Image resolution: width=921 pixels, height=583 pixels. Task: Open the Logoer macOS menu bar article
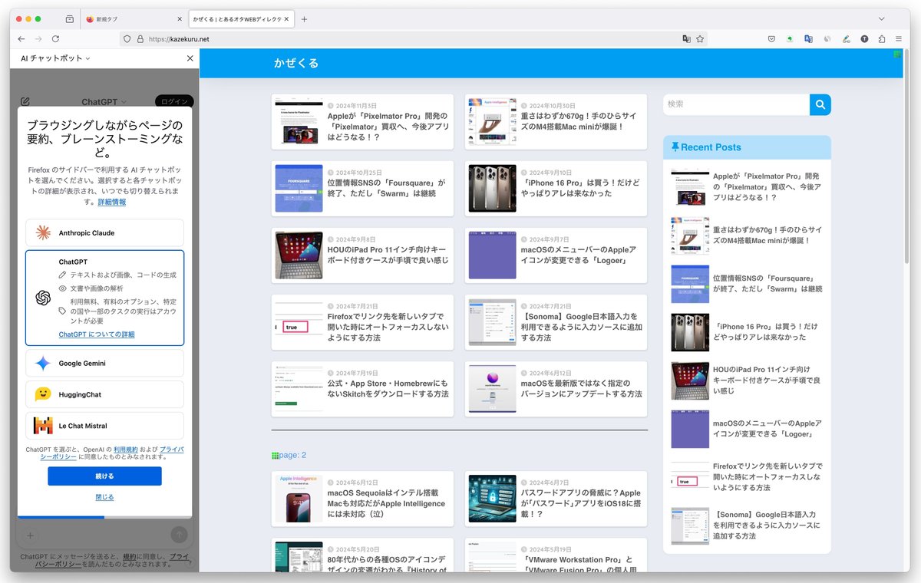pyautogui.click(x=556, y=255)
